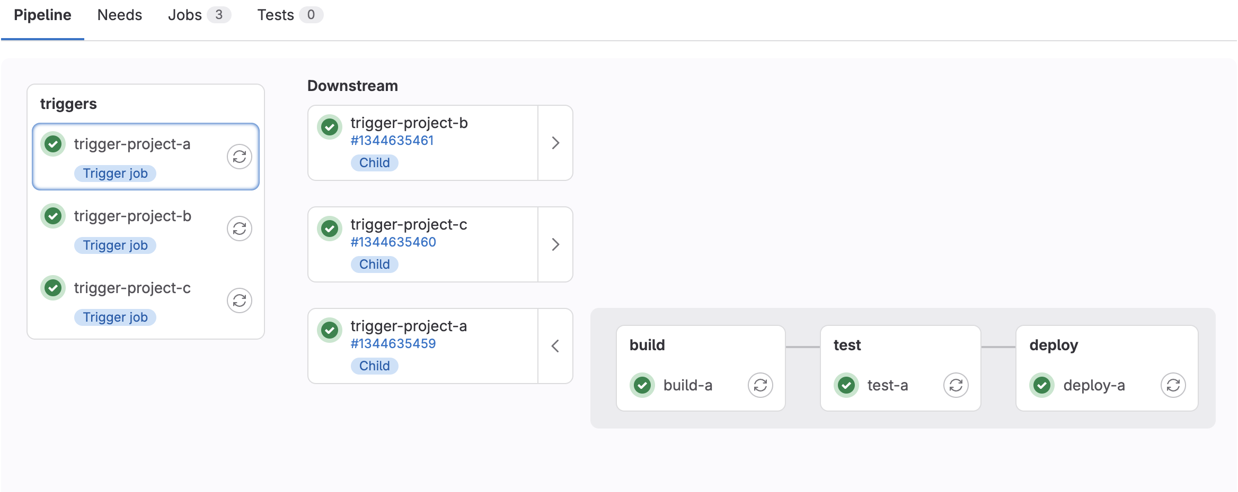Retry the trigger-project-c trigger job
The image size is (1238, 492).
(x=240, y=300)
